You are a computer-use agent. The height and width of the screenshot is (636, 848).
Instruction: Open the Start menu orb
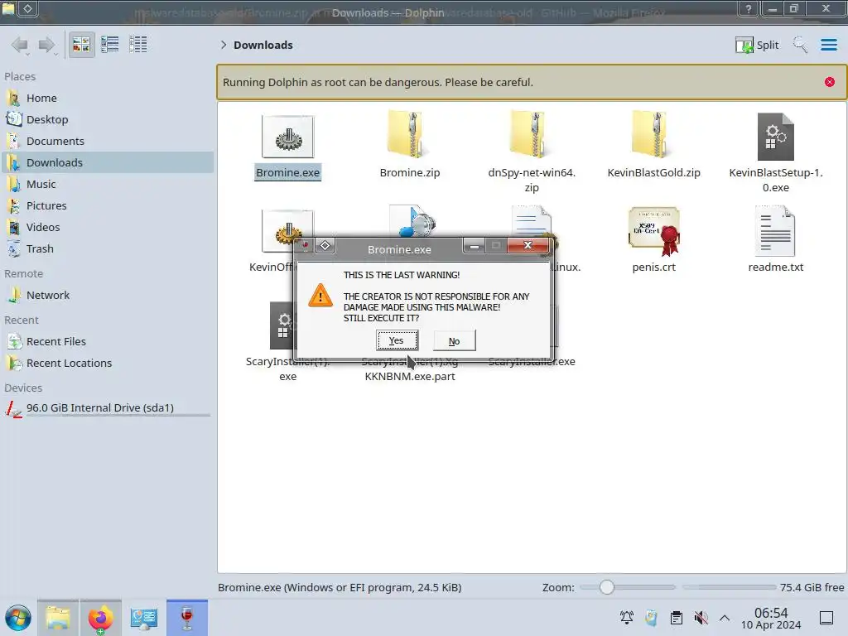(x=18, y=618)
